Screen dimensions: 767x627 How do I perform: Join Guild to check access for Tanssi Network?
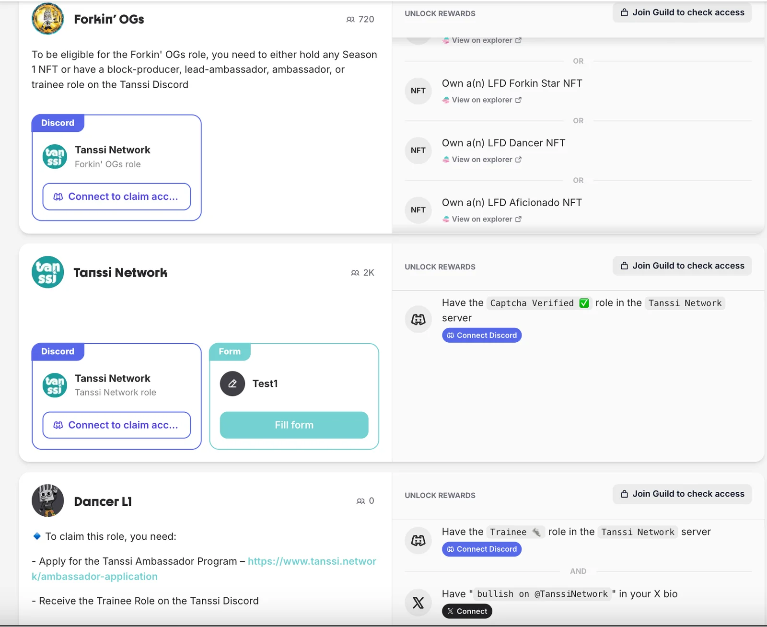tap(682, 266)
